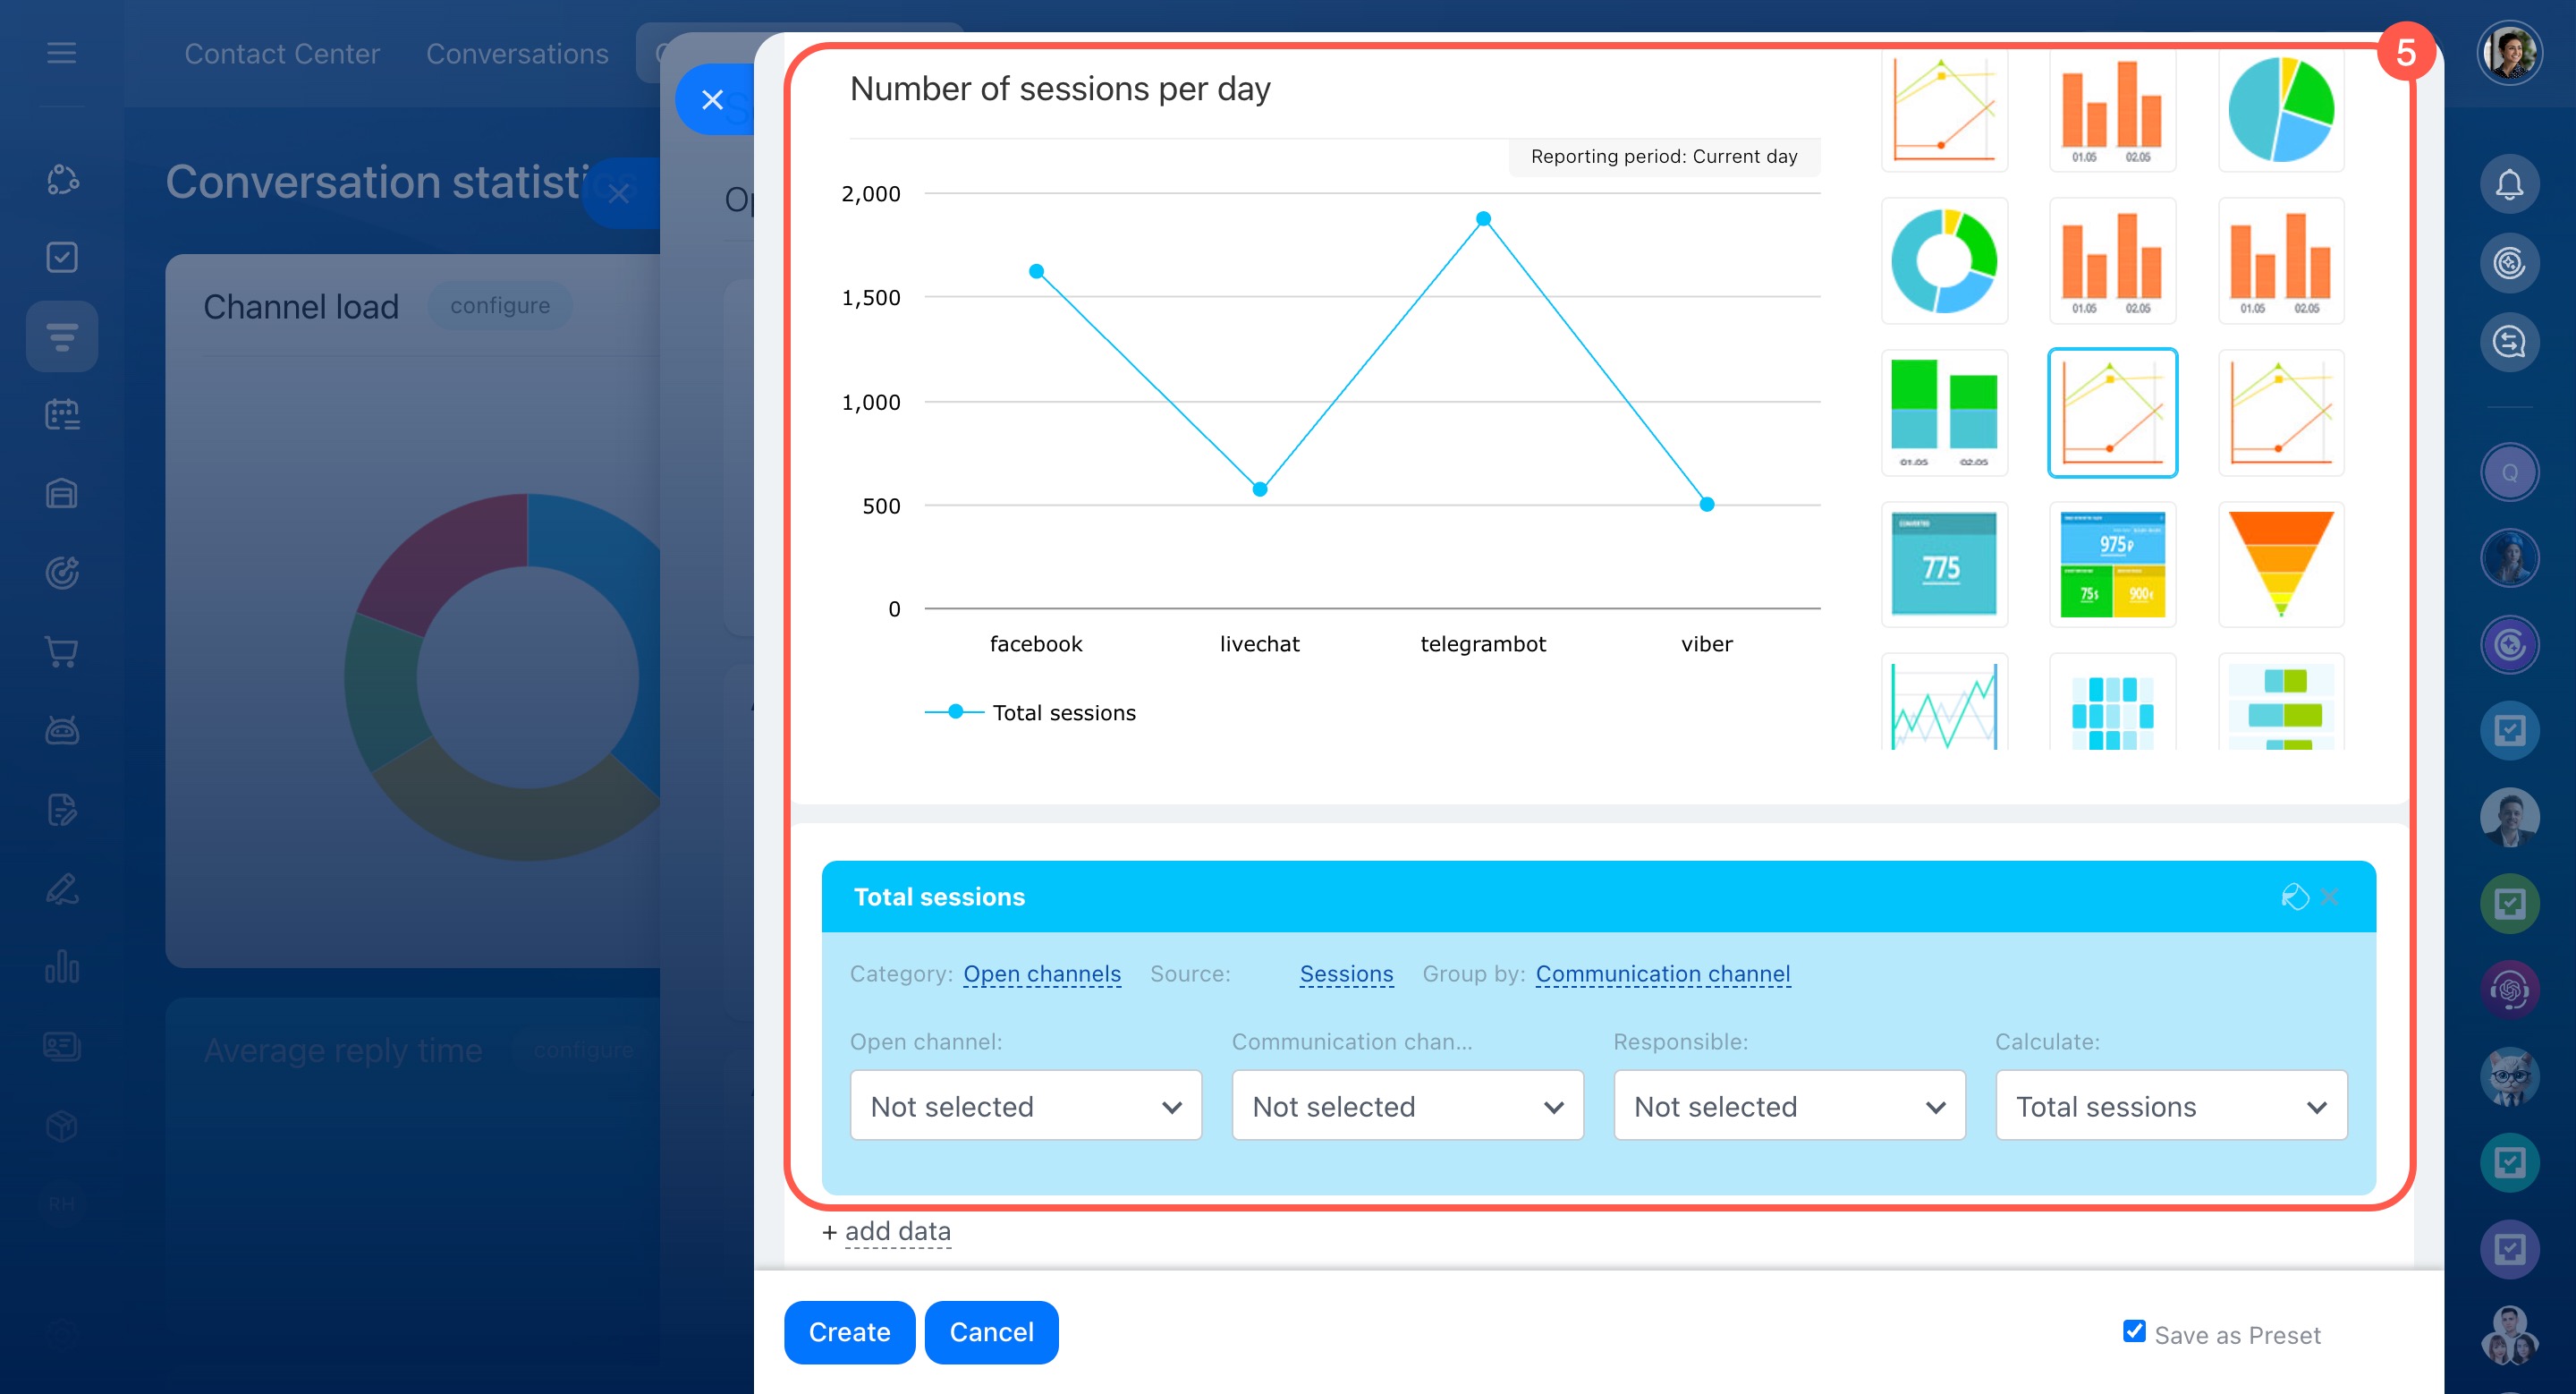Open calendar icon in left sidebar
This screenshot has height=1394, width=2576.
pyautogui.click(x=62, y=414)
